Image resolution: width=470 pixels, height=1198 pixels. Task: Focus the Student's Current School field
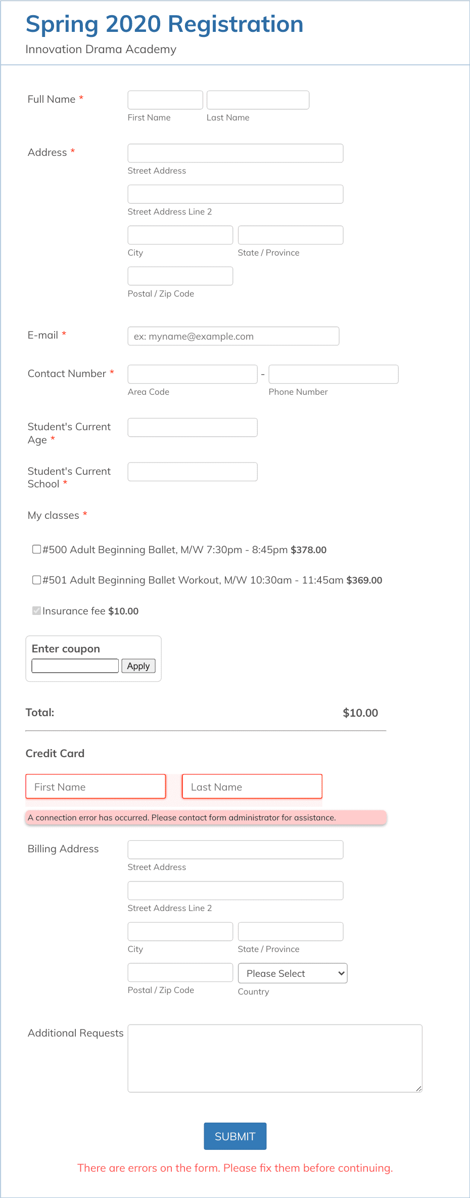[193, 471]
